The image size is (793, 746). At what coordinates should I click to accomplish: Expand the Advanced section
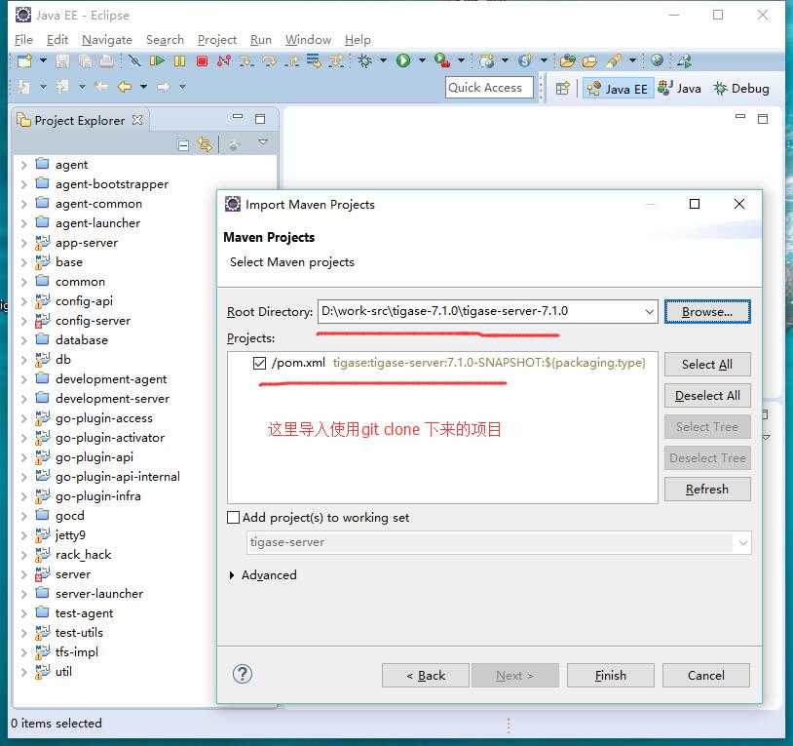coord(232,575)
